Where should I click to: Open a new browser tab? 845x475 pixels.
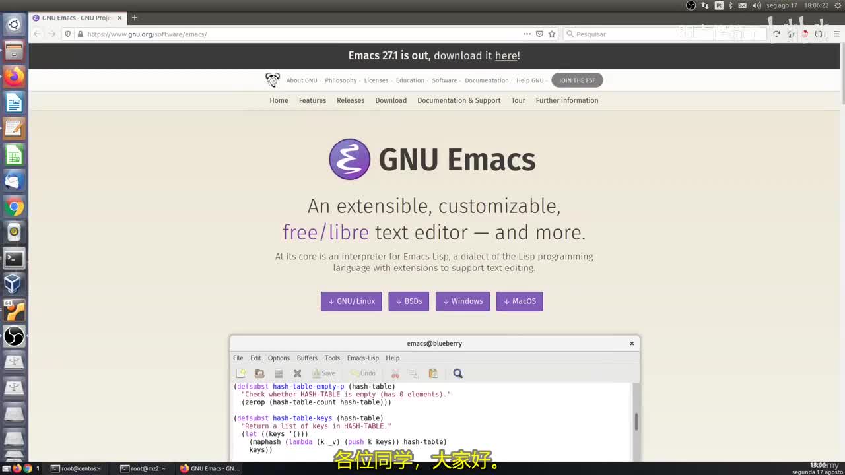pyautogui.click(x=135, y=18)
